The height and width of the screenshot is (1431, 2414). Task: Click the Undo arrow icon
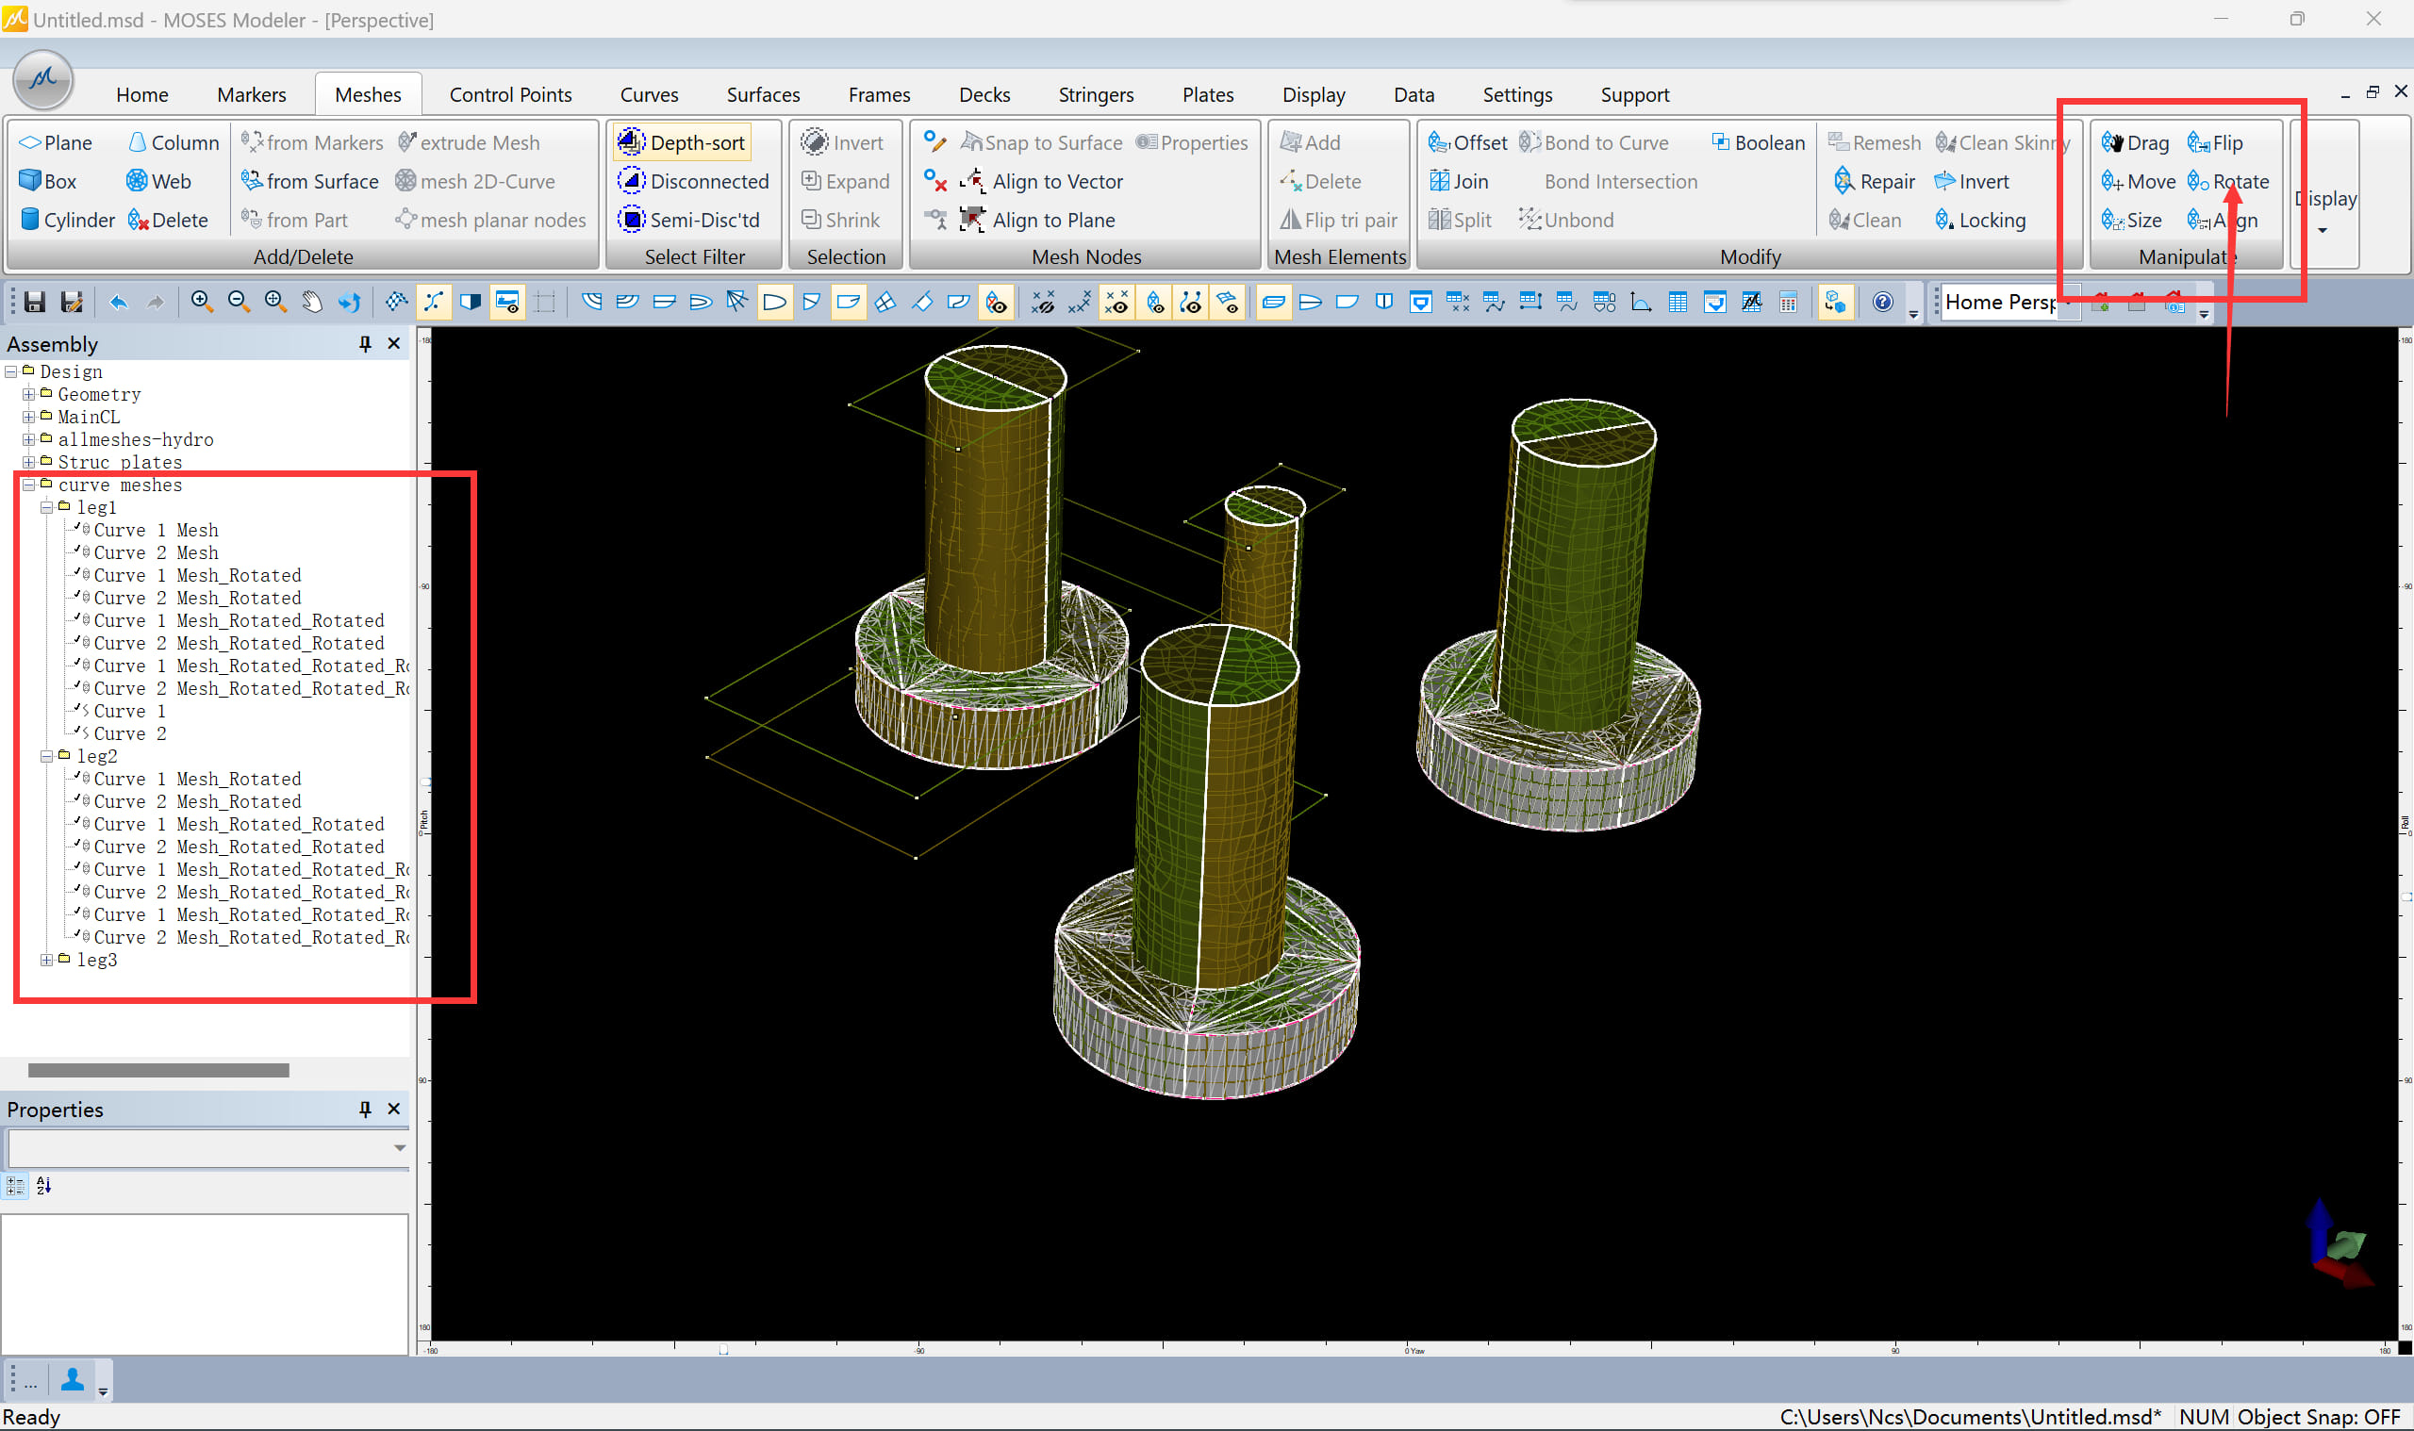119,303
